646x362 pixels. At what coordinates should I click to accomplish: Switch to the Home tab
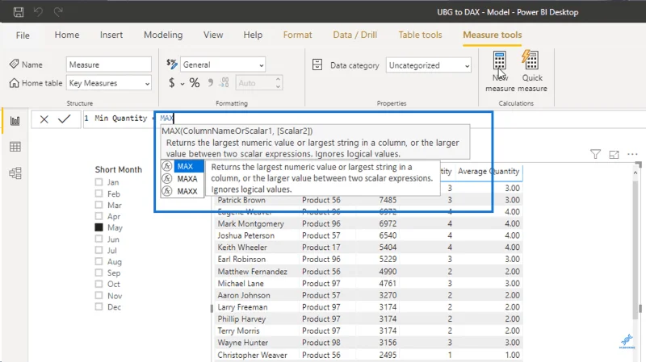coord(67,35)
